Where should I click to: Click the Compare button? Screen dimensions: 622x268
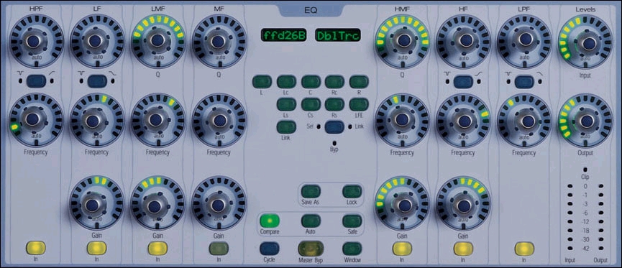pos(270,221)
